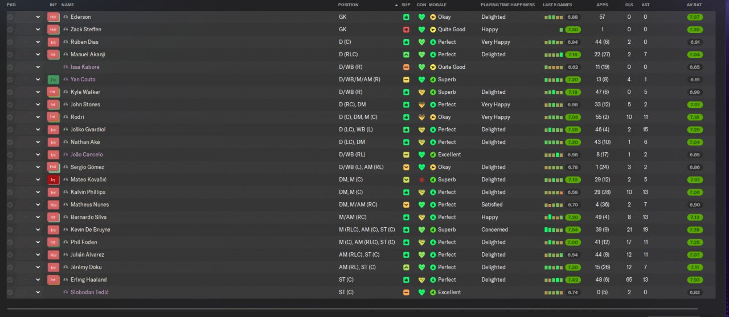Click the red condition icon for Mateo Kovačić
This screenshot has height=317, width=729.
point(422,180)
